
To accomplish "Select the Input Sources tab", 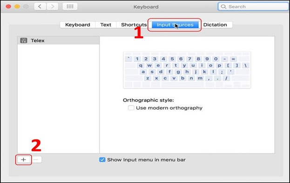I will tap(175, 25).
